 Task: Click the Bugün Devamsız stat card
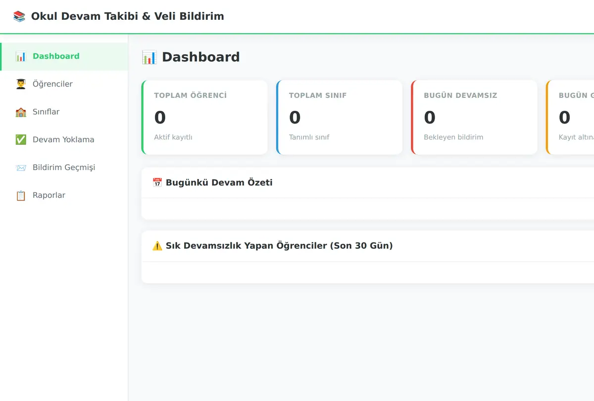coord(474,117)
